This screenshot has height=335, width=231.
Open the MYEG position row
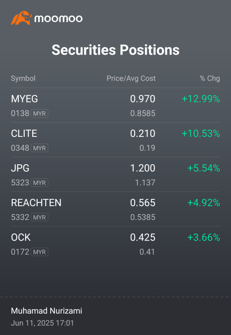[115, 105]
